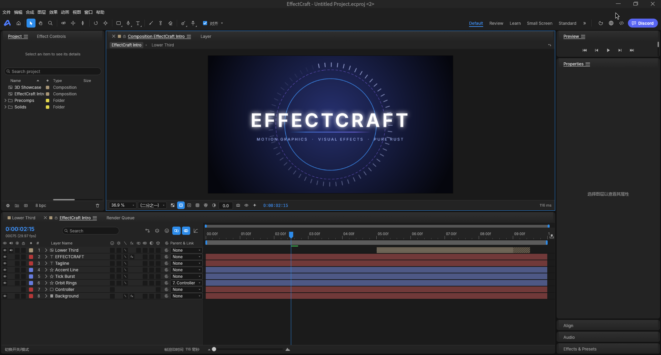661x355 pixels.
Task: Select the Rotation tool
Action: [x=96, y=23]
